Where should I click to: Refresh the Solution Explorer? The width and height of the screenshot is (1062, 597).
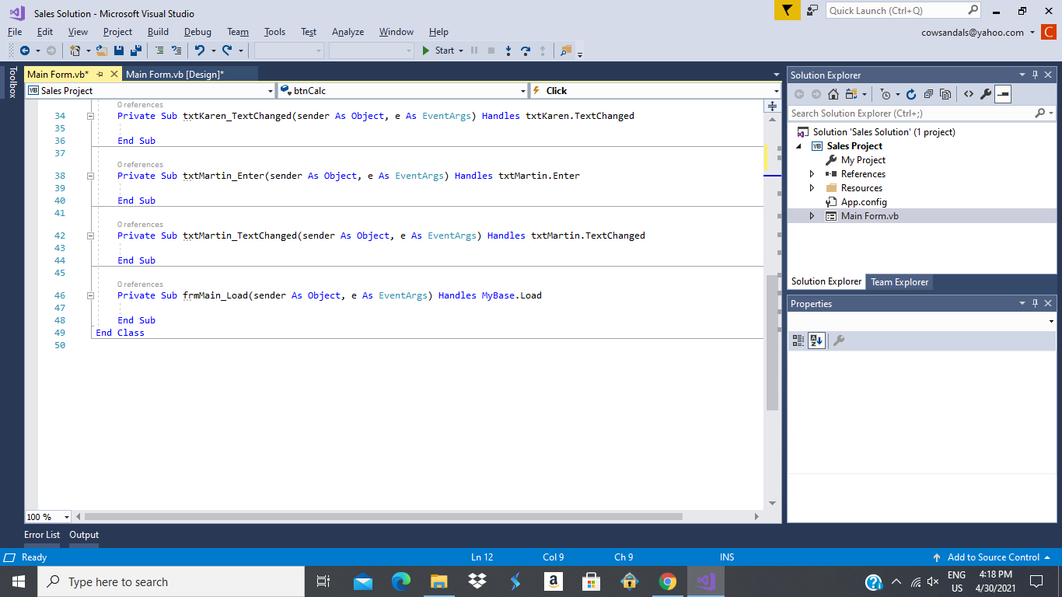coord(911,94)
